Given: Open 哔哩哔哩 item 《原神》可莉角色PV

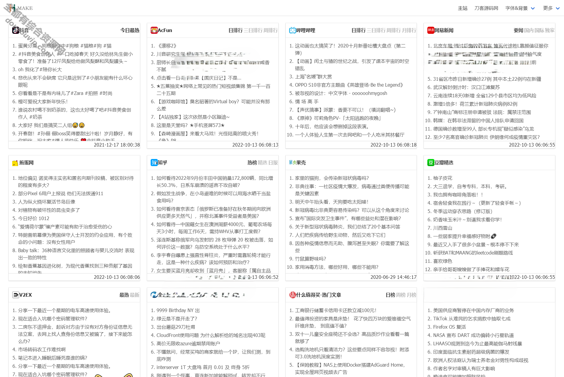Looking at the screenshot, I should coord(338,118).
